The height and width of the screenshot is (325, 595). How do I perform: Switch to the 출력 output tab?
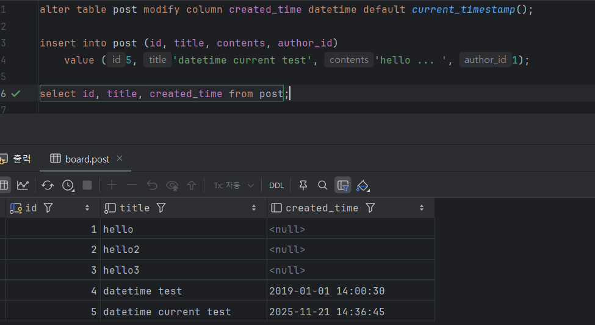pyautogui.click(x=15, y=159)
